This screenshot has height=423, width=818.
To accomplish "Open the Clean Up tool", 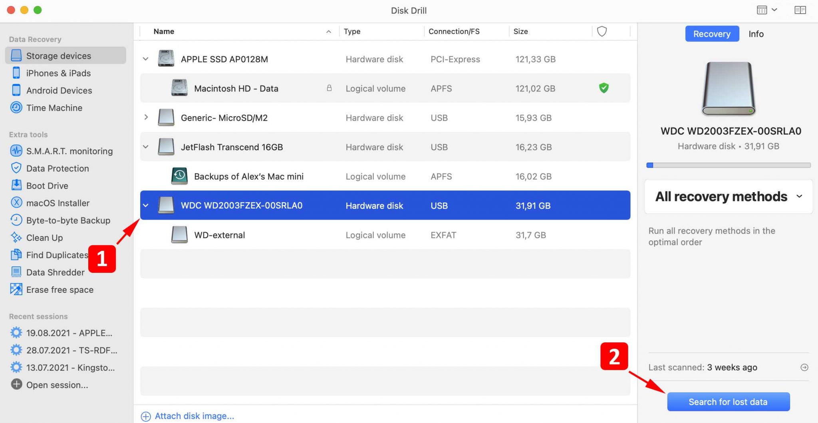I will 44,238.
